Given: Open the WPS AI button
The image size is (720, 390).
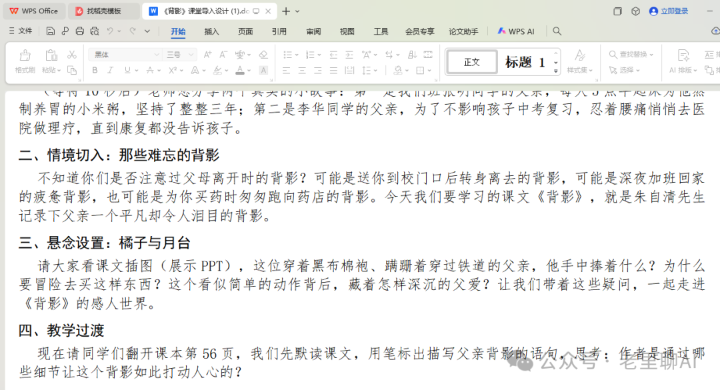Looking at the screenshot, I should (515, 31).
